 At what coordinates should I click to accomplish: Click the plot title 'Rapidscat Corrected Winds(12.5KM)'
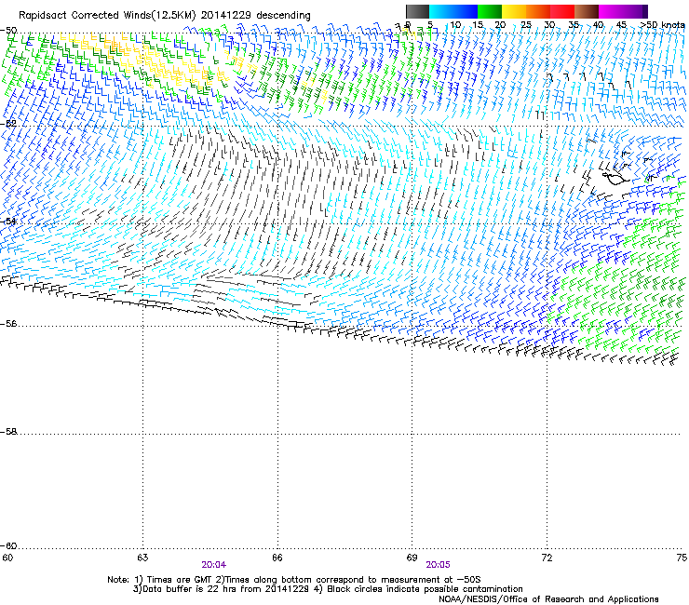pos(107,16)
